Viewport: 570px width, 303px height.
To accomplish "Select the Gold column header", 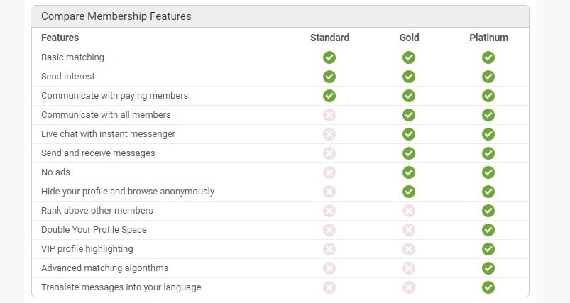I will click(x=410, y=38).
